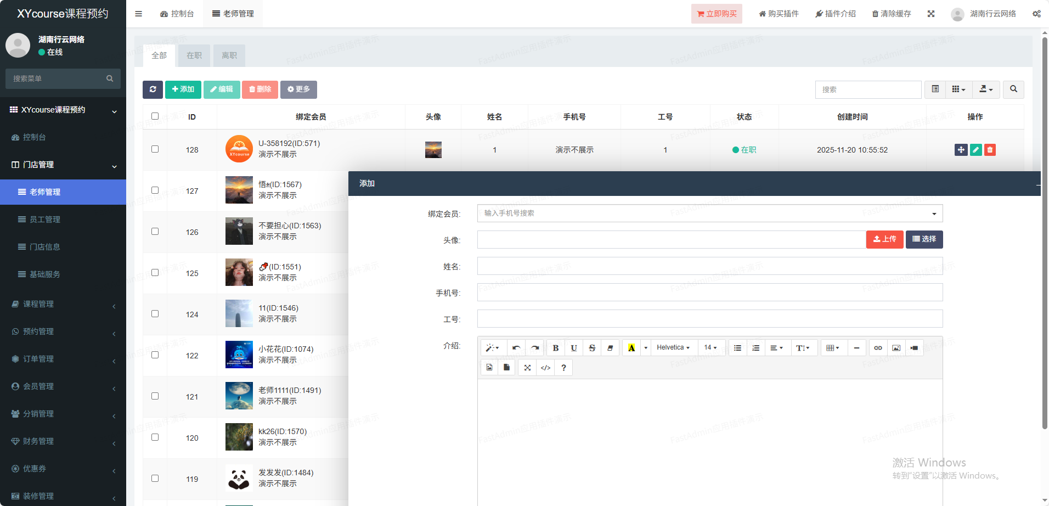The image size is (1049, 506).
Task: Insert an unordered bullet list
Action: 737,348
